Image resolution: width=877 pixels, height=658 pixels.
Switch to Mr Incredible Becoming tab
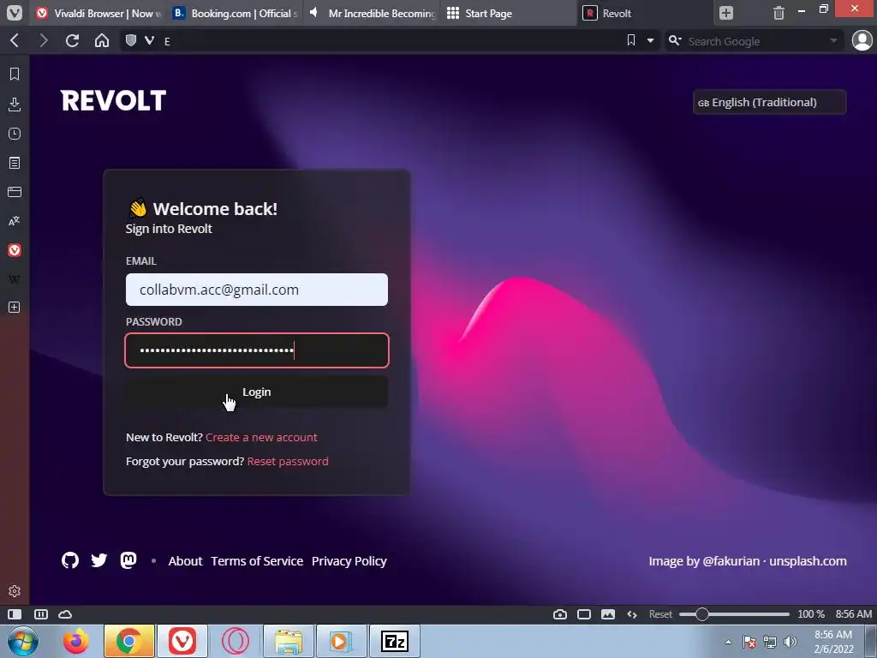[372, 13]
